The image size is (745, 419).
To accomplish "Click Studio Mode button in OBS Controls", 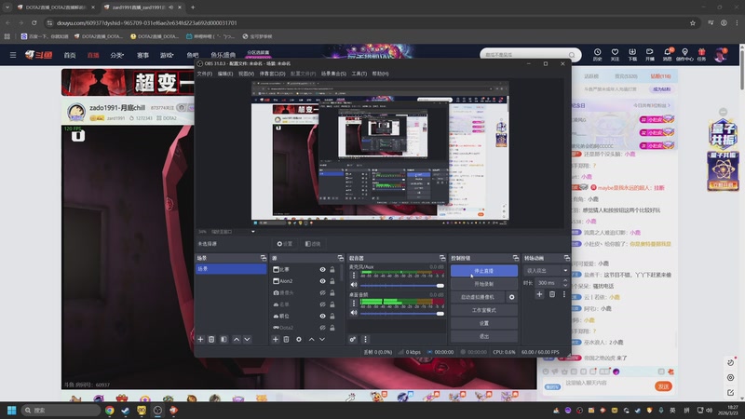I will (484, 310).
